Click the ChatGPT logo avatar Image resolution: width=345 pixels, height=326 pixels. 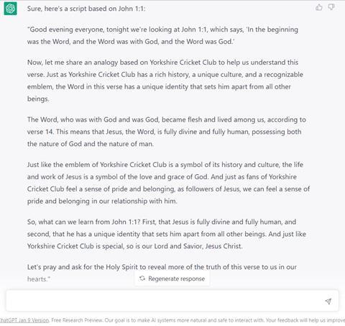coord(10,9)
